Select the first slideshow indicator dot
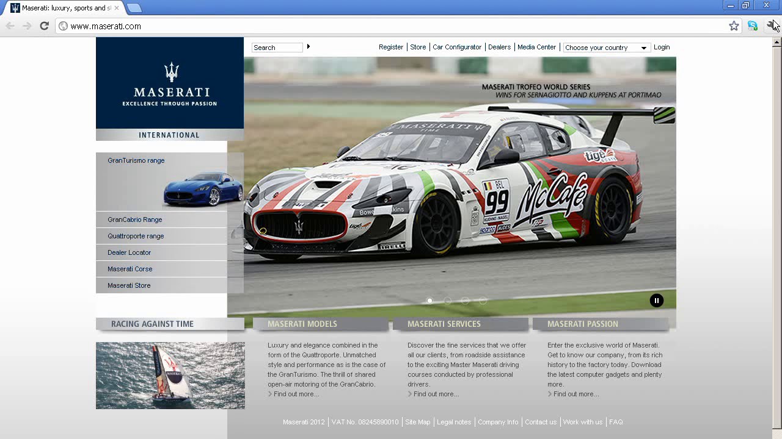Viewport: 782px width, 439px height. (x=430, y=301)
